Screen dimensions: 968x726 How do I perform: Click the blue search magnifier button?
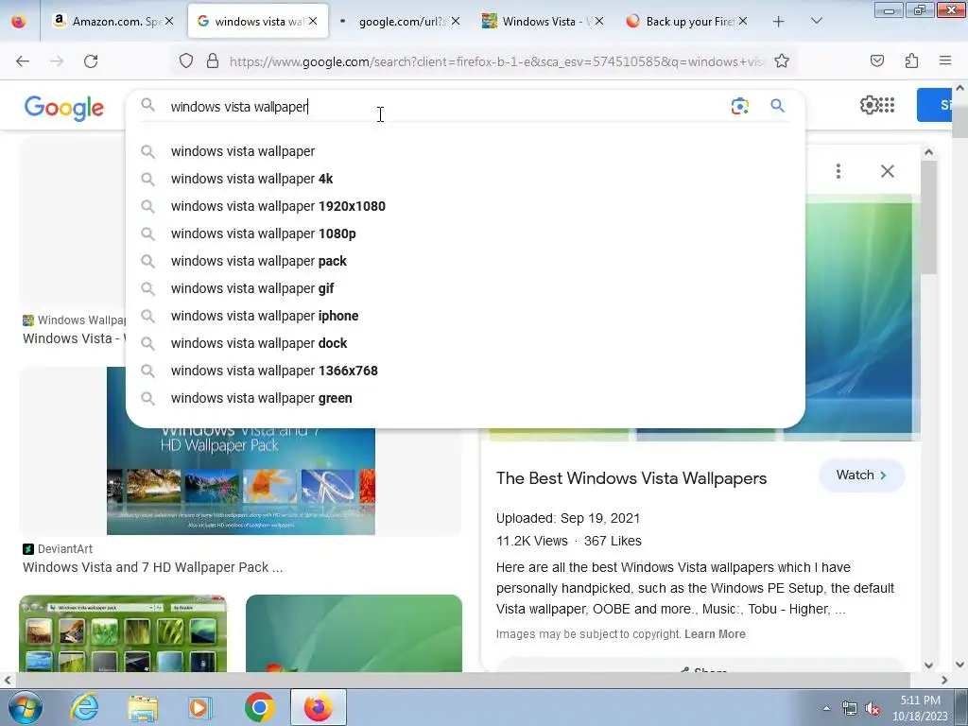coord(777,106)
